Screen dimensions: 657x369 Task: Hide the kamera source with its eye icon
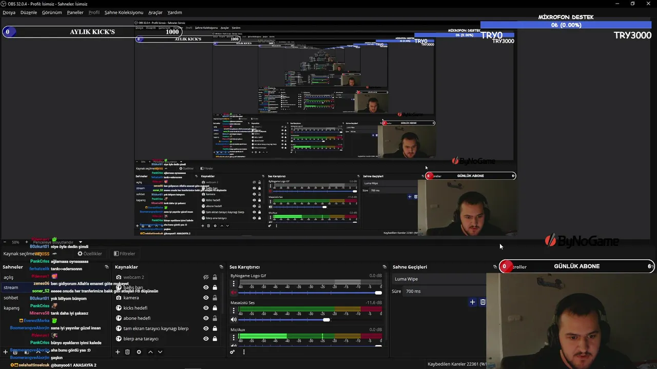click(x=206, y=298)
